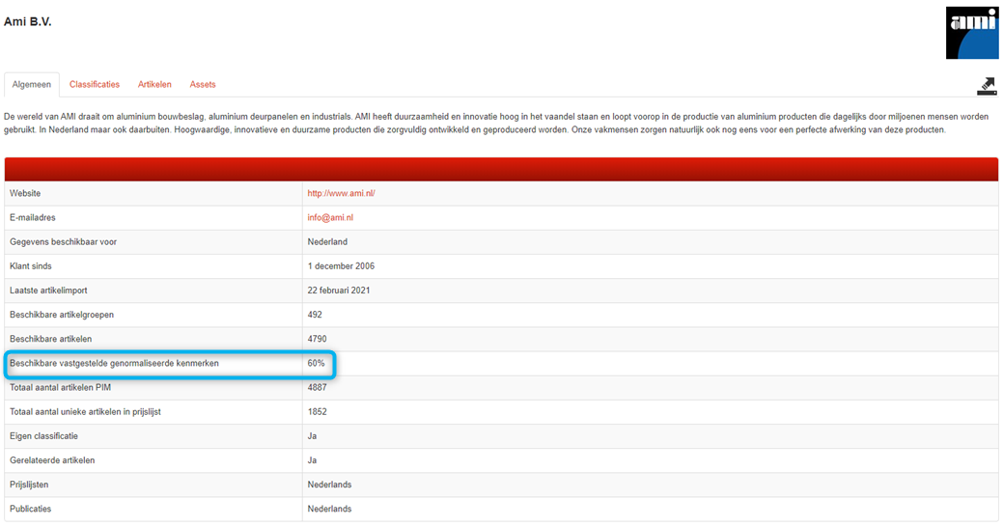
Task: Click the Laatste artikelimport label
Action: click(48, 291)
